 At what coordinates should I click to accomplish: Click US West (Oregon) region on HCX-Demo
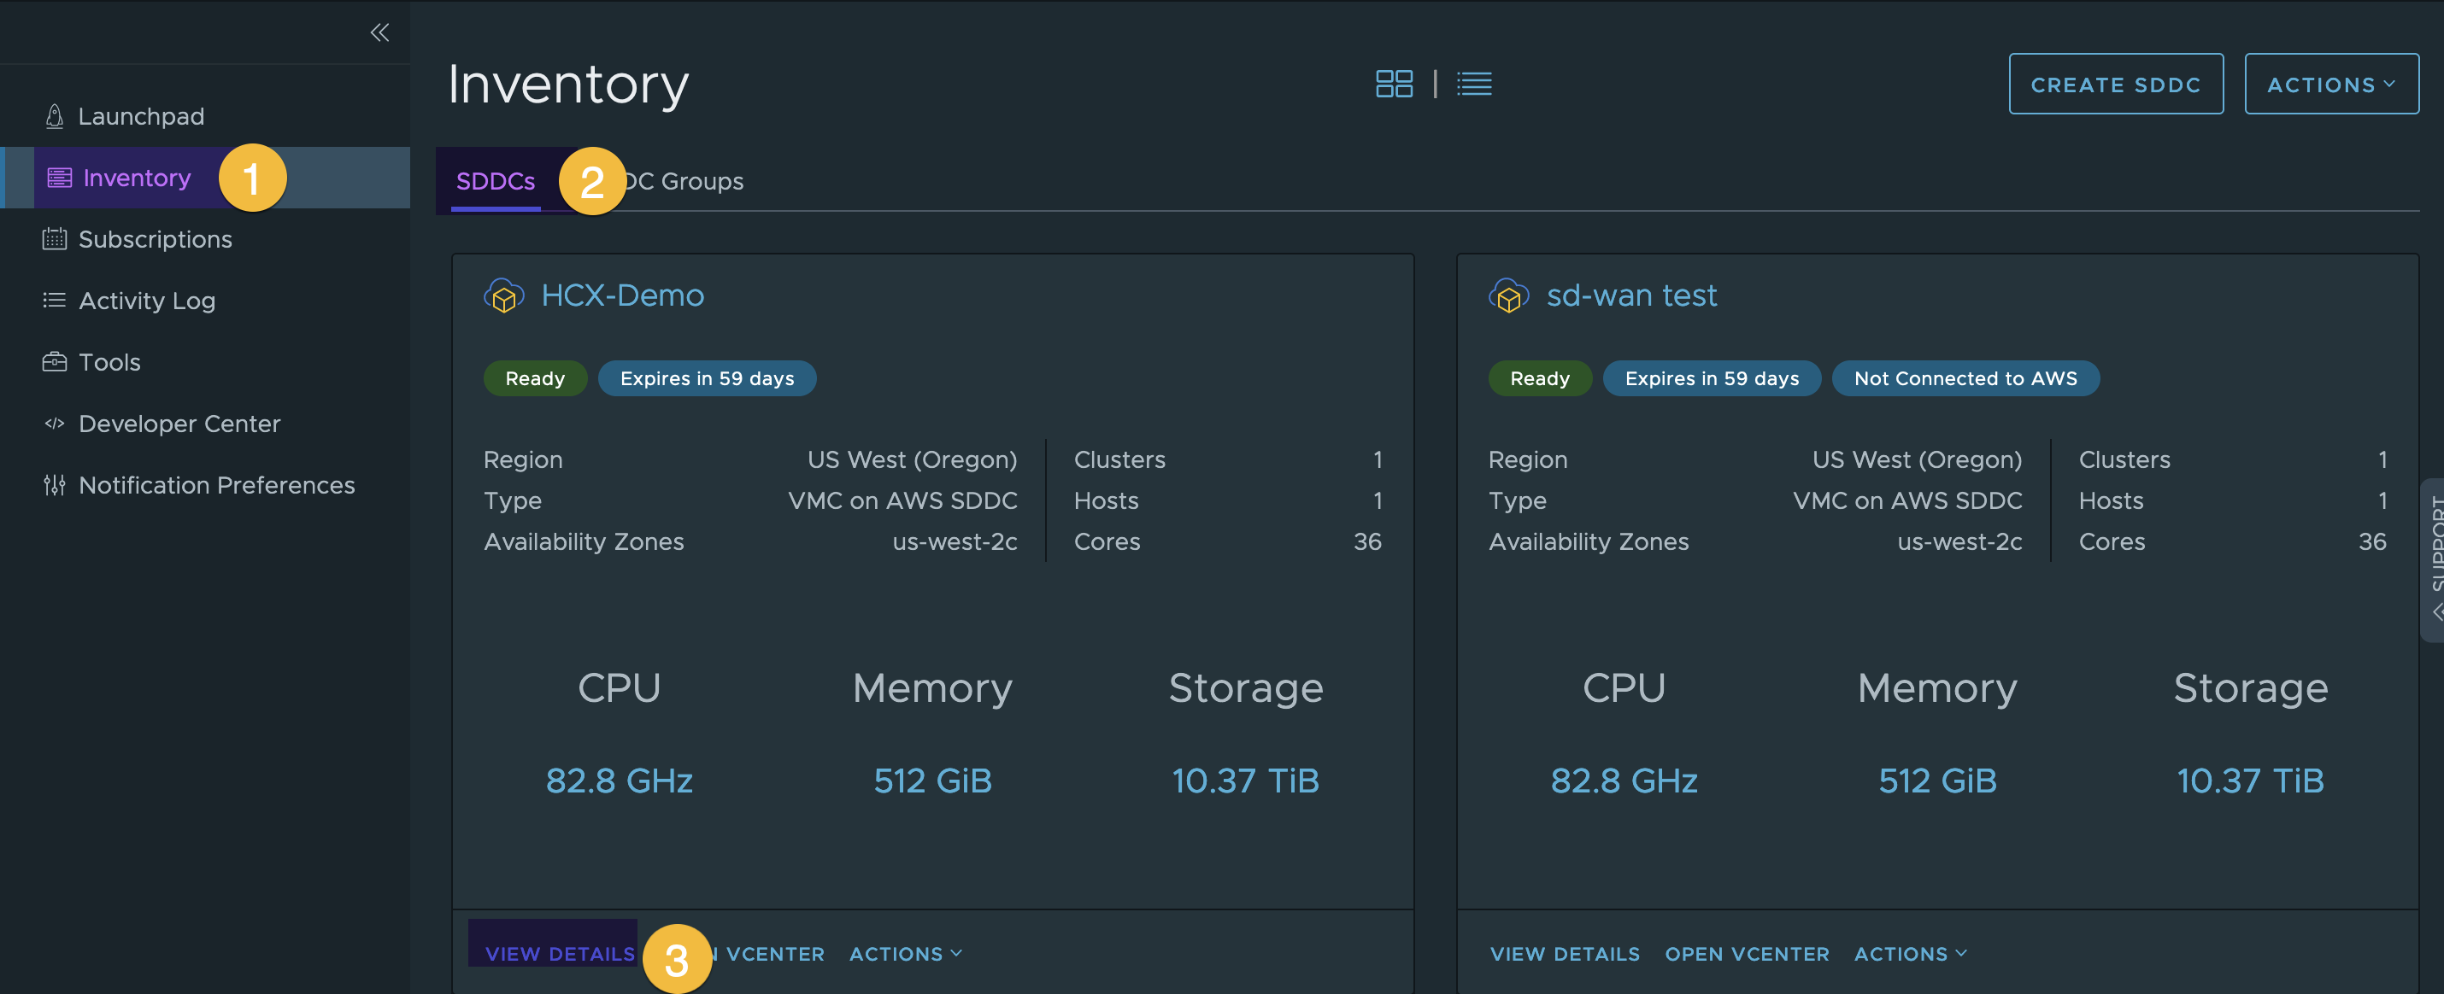(x=912, y=460)
